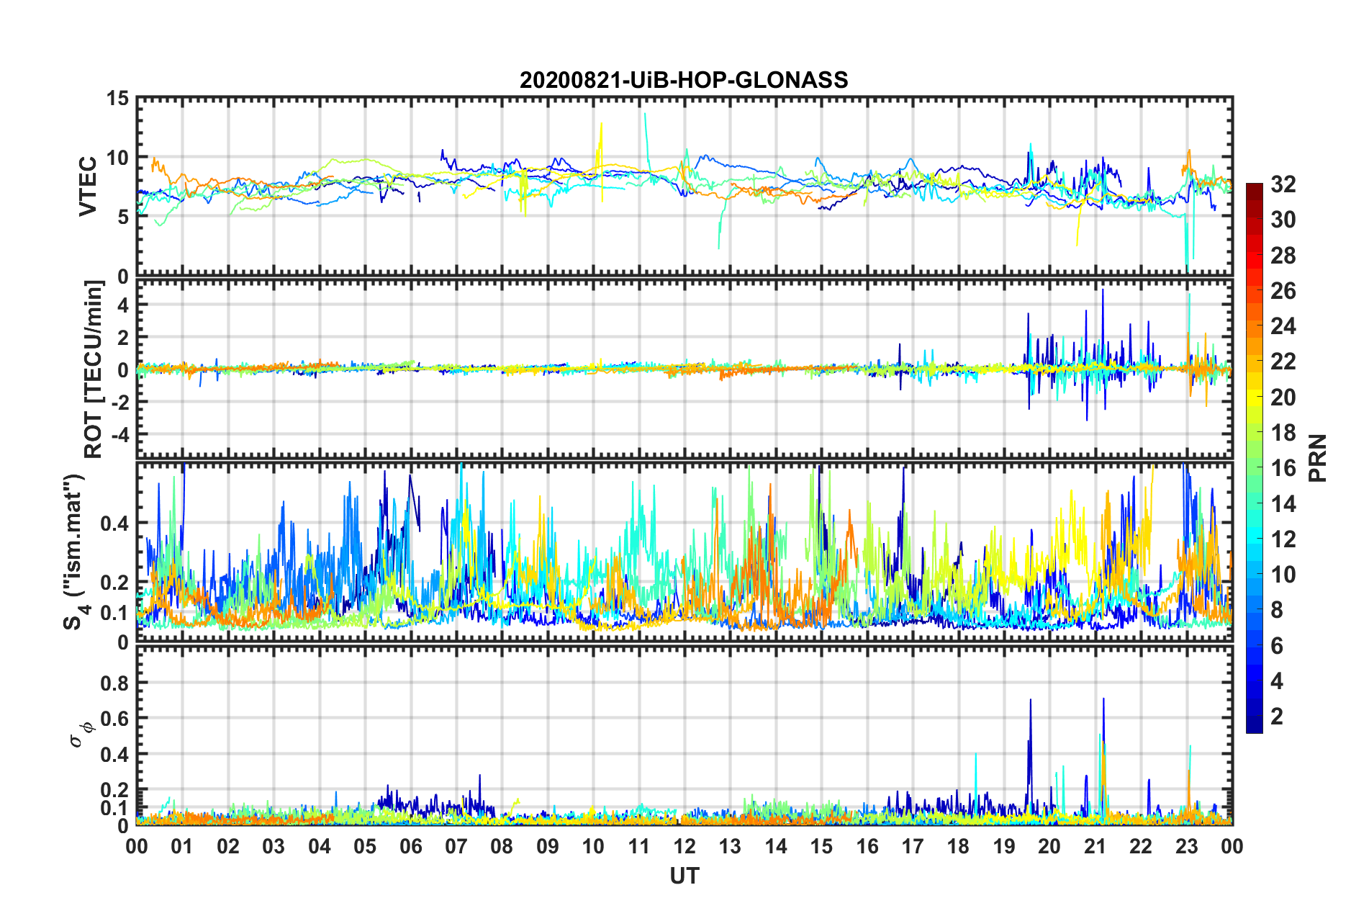Click the plot title 20200821-UiB-HOP-GLONASS

[684, 79]
